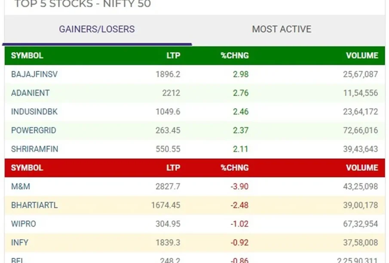Screen dimensions: 389x263
Task: Click SYMBOL header in green gainers table
Action: (x=27, y=55)
